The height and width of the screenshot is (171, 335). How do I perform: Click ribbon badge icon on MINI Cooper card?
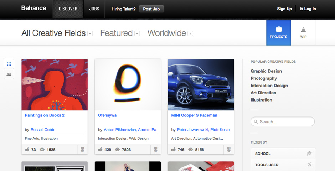click(229, 150)
